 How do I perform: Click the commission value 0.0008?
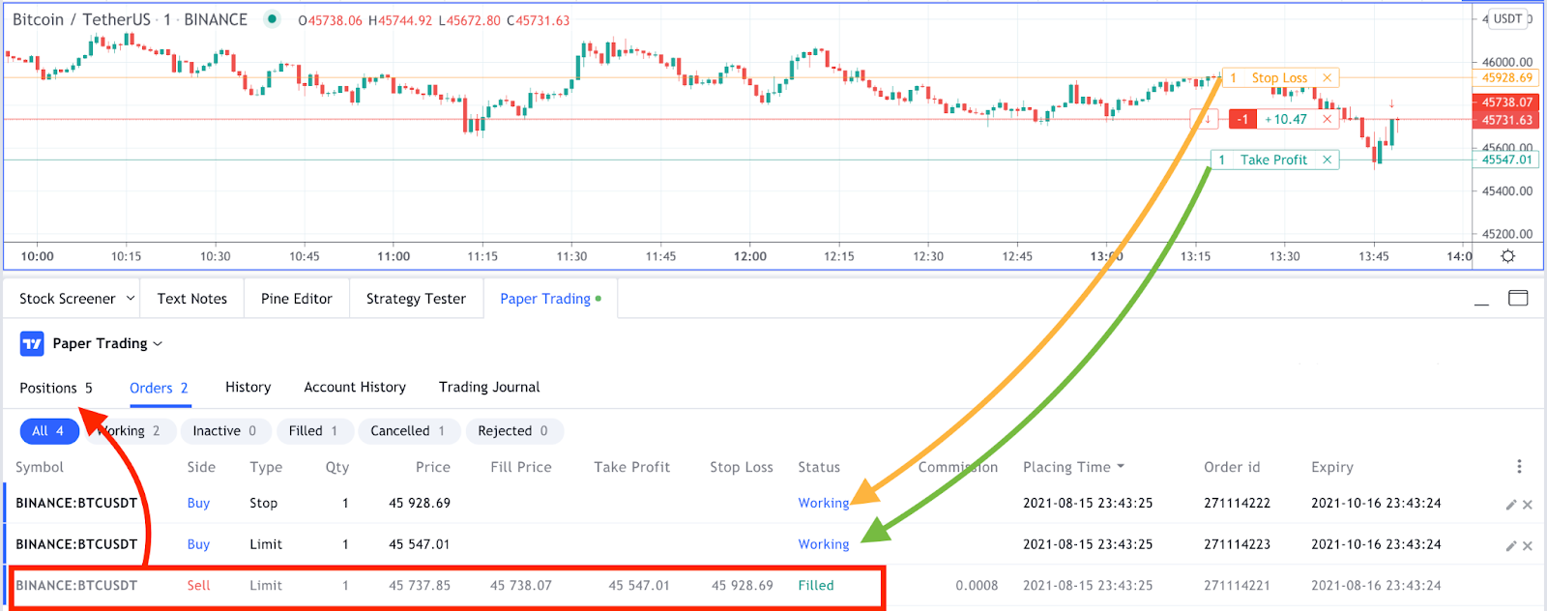(x=978, y=585)
